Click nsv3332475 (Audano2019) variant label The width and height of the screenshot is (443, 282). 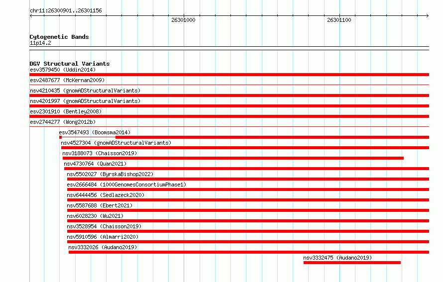click(337, 258)
